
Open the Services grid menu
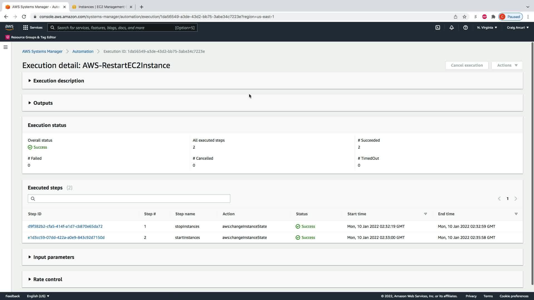point(33,27)
